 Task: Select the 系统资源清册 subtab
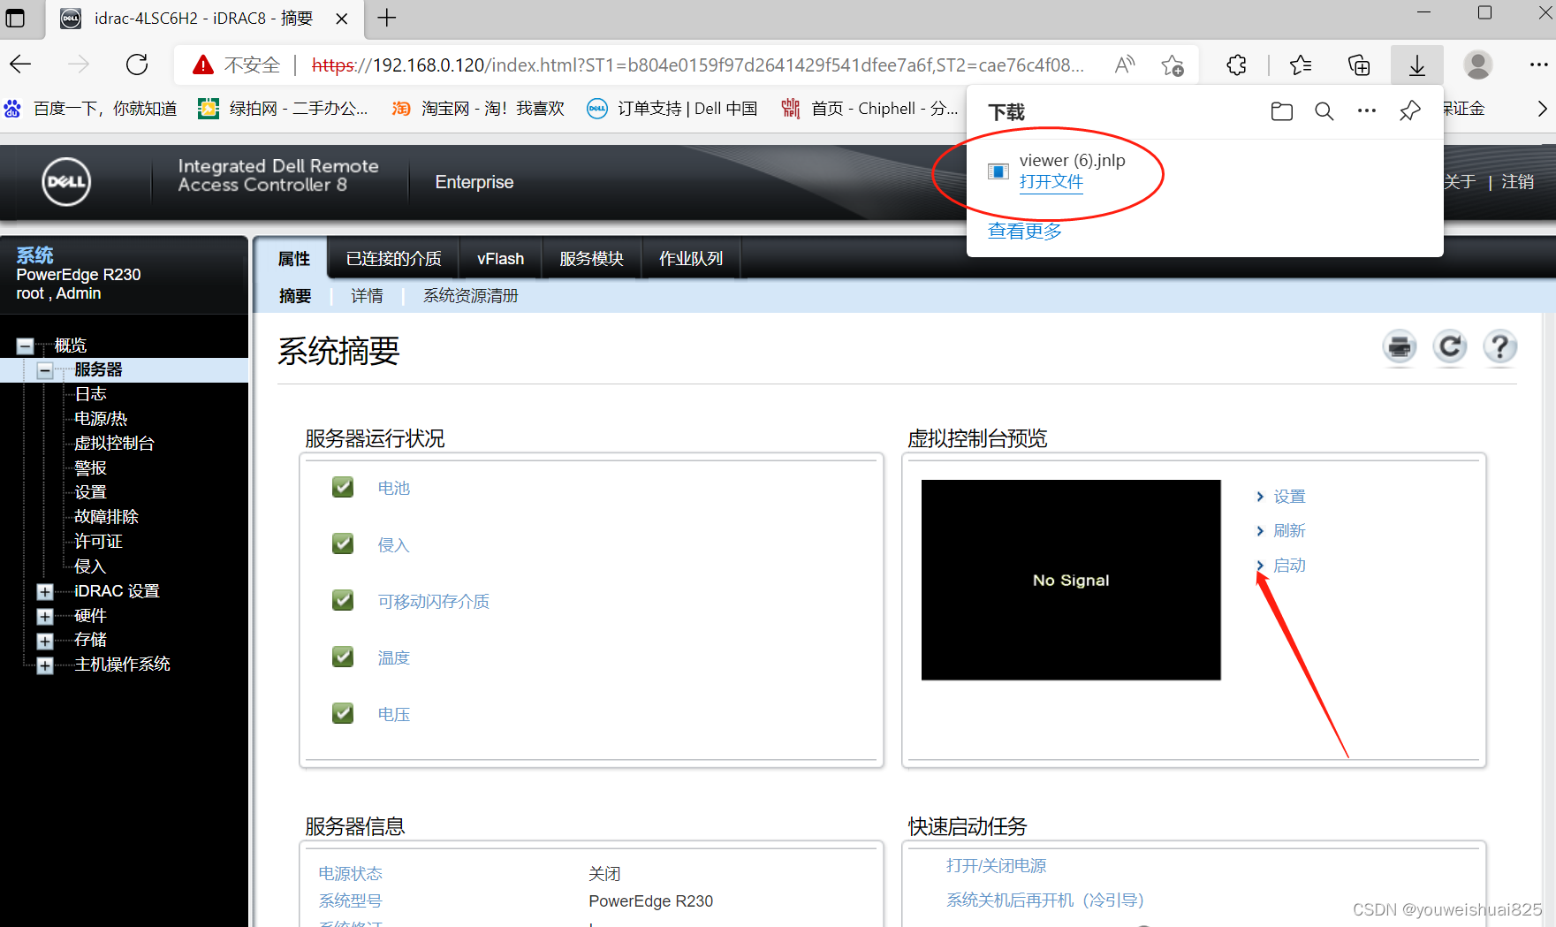tap(471, 296)
